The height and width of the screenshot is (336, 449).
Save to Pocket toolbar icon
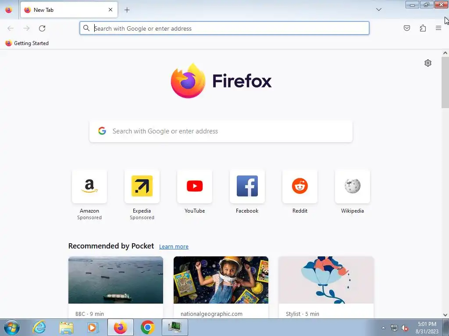(x=406, y=28)
